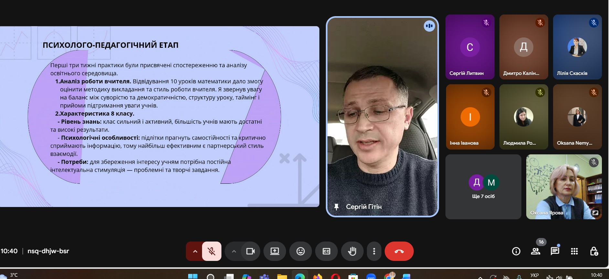Screen dimensions: 609x279
Task: Open the shared presentation slide
Action: pyautogui.click(x=160, y=117)
